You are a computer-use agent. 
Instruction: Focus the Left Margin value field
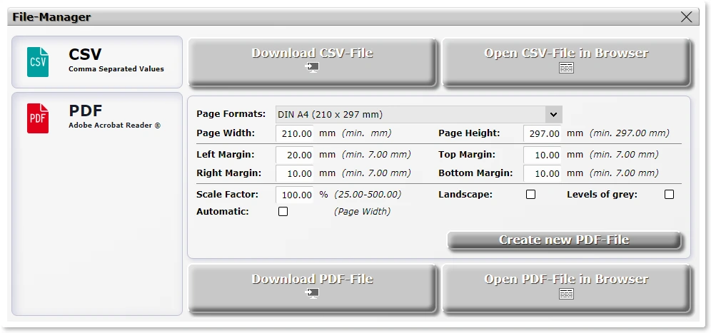tap(295, 155)
